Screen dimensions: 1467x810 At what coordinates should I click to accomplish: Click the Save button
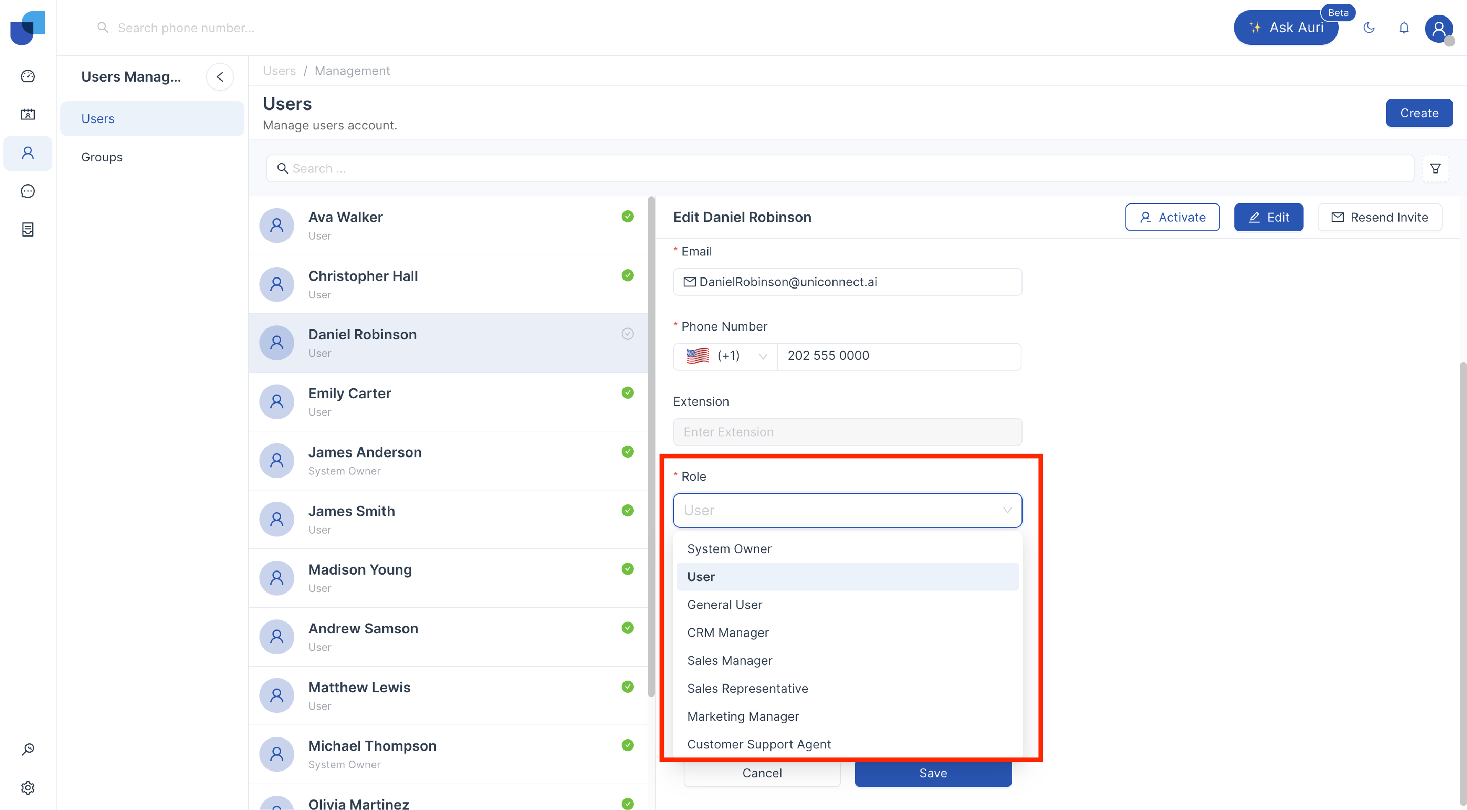(933, 773)
